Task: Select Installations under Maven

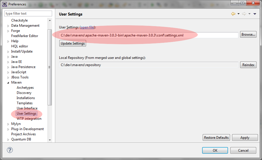Action: point(26,98)
